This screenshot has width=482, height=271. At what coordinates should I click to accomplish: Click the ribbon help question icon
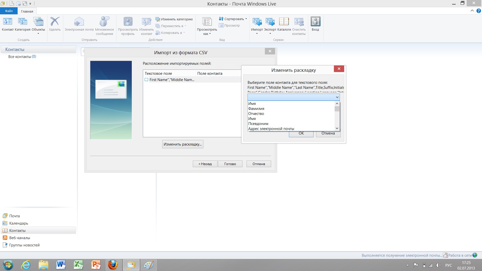pos(478,11)
